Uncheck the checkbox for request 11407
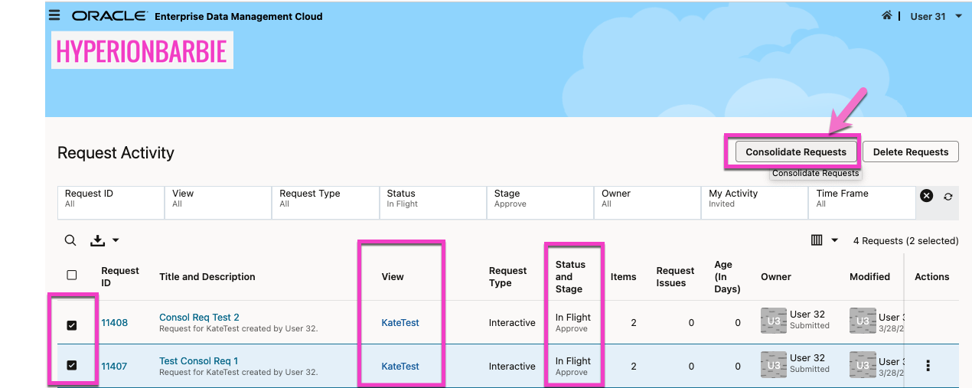Screen dimensions: 972x388 72,366
